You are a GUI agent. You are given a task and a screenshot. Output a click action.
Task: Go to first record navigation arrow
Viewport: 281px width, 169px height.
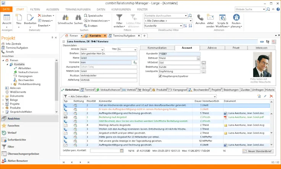point(64,162)
